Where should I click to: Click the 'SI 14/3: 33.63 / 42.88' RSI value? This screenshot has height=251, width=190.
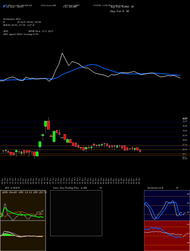click(x=29, y=22)
